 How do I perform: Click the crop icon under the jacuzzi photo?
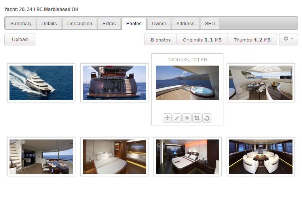pyautogui.click(x=197, y=118)
